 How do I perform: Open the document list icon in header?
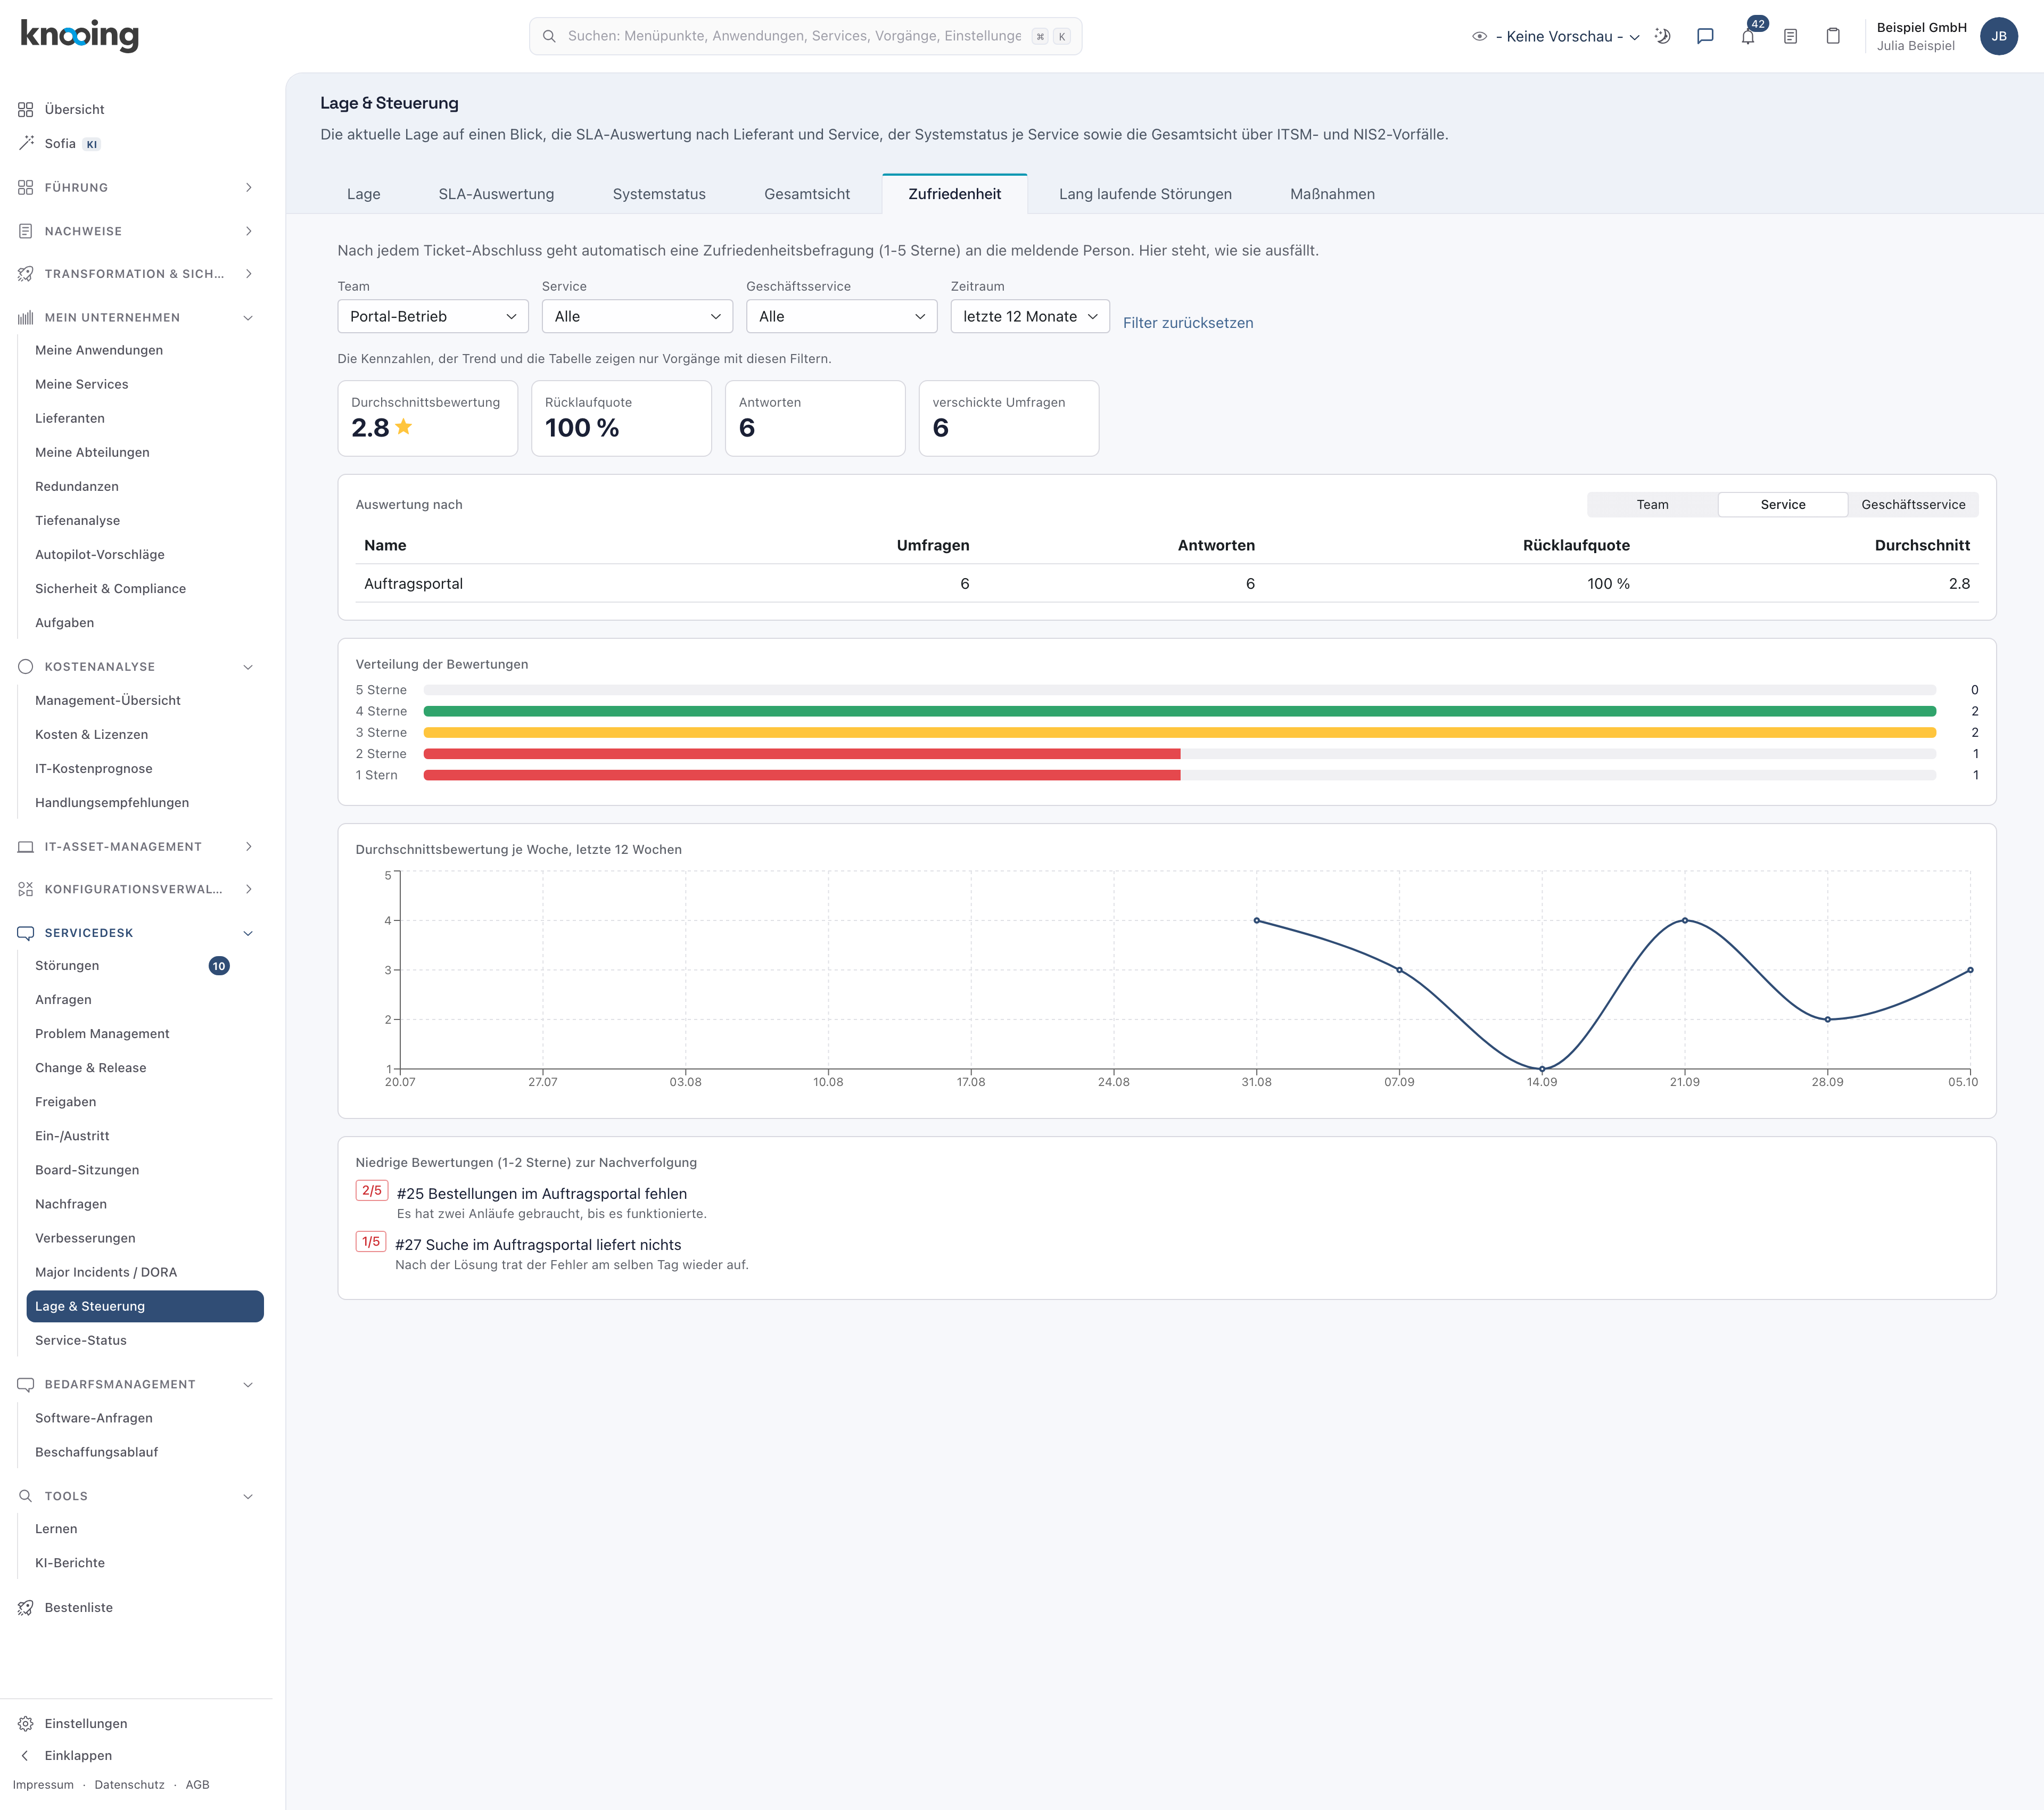tap(1791, 36)
